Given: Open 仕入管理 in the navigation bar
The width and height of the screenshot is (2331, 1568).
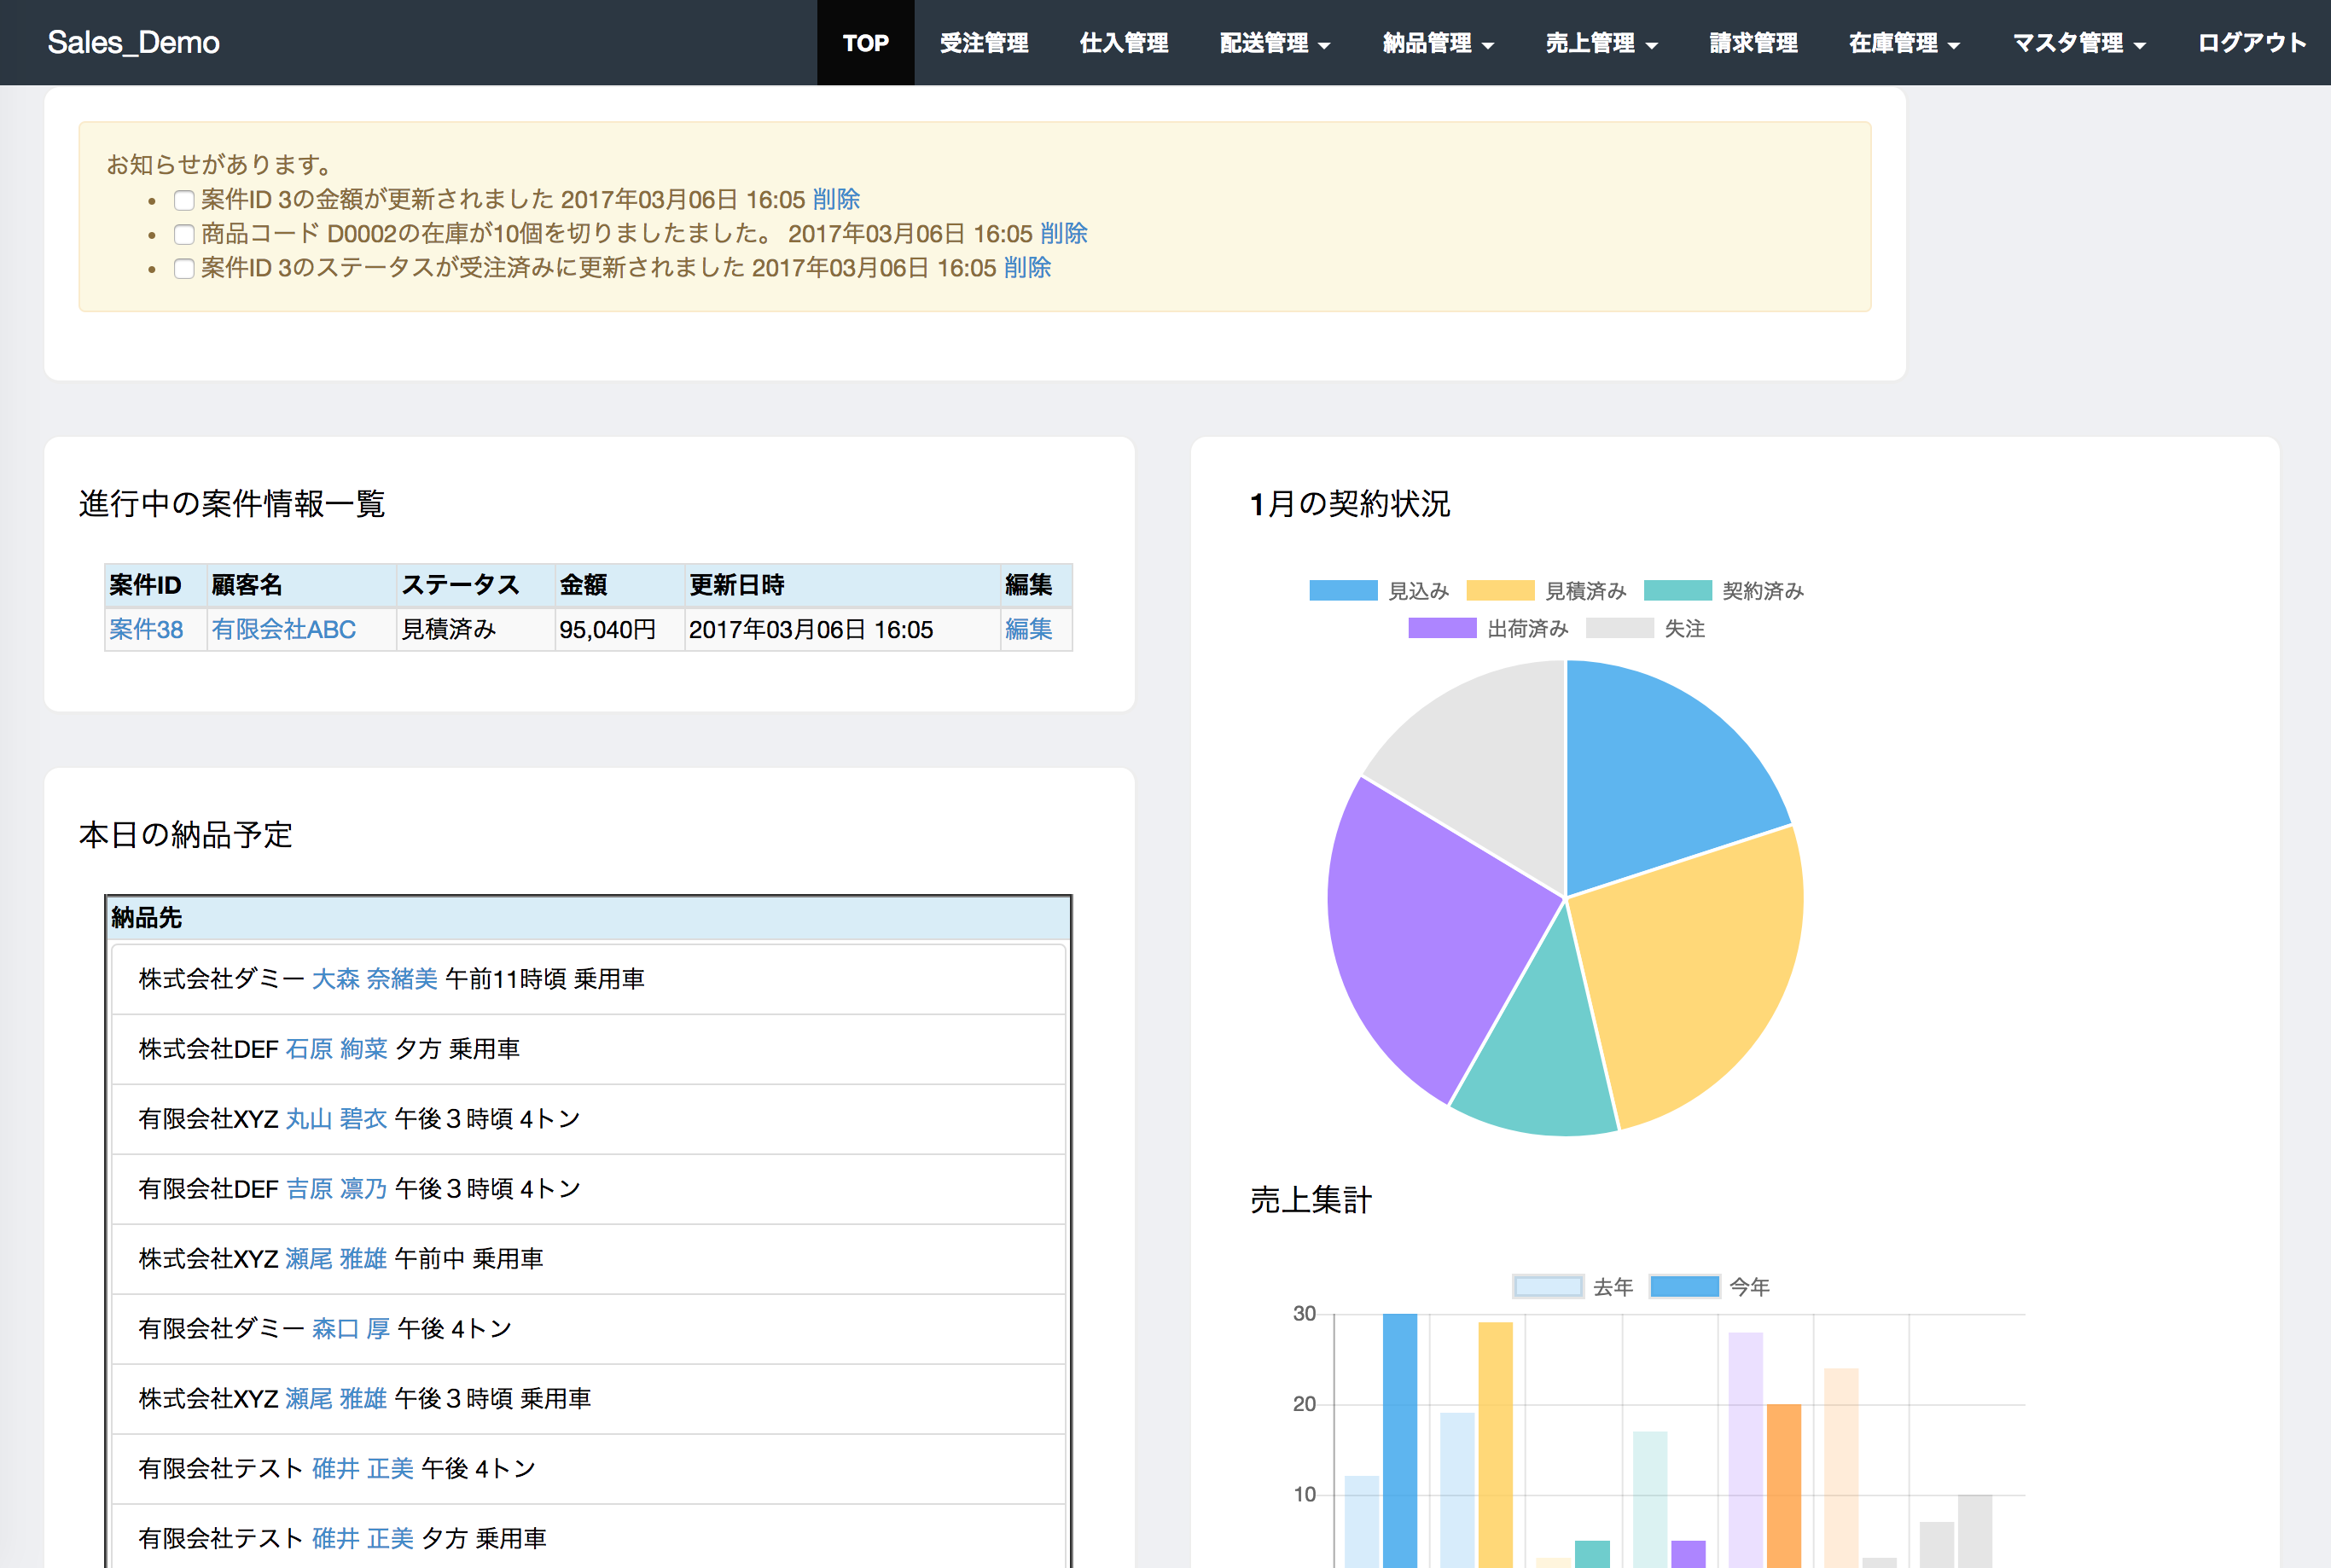Looking at the screenshot, I should tap(1124, 43).
